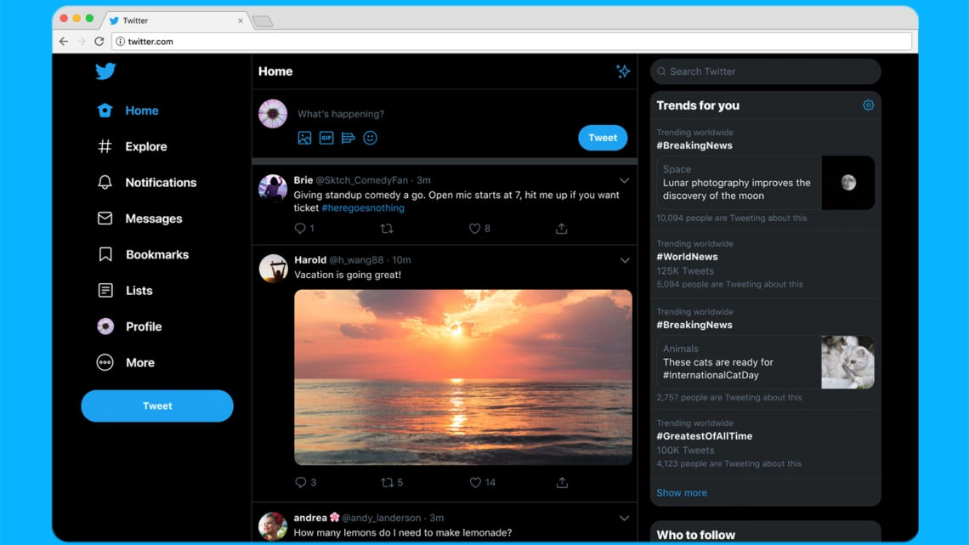Open the GIF picker in composer
The height and width of the screenshot is (545, 969).
[326, 138]
